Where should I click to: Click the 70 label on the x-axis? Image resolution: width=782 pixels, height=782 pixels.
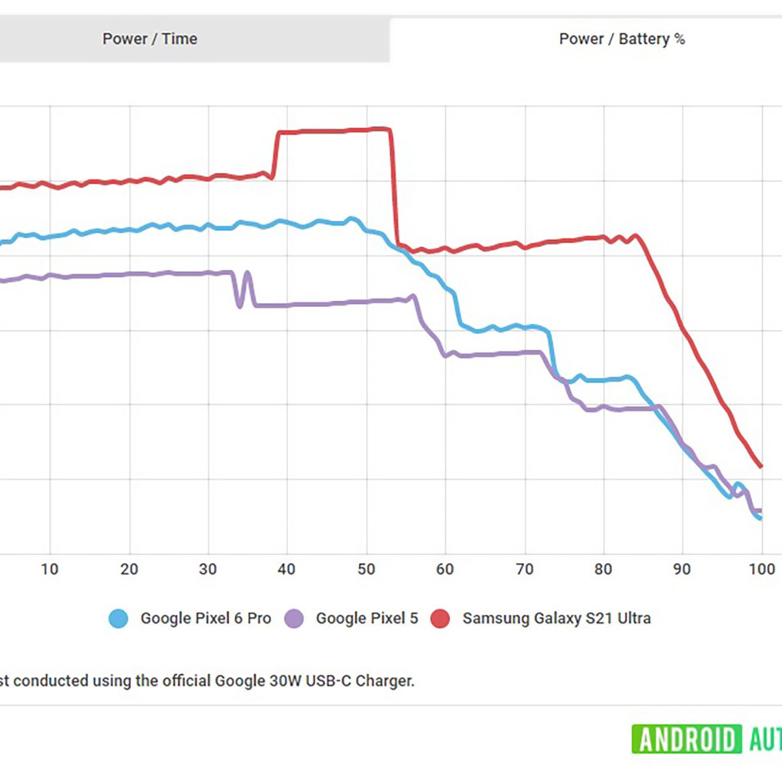click(525, 569)
